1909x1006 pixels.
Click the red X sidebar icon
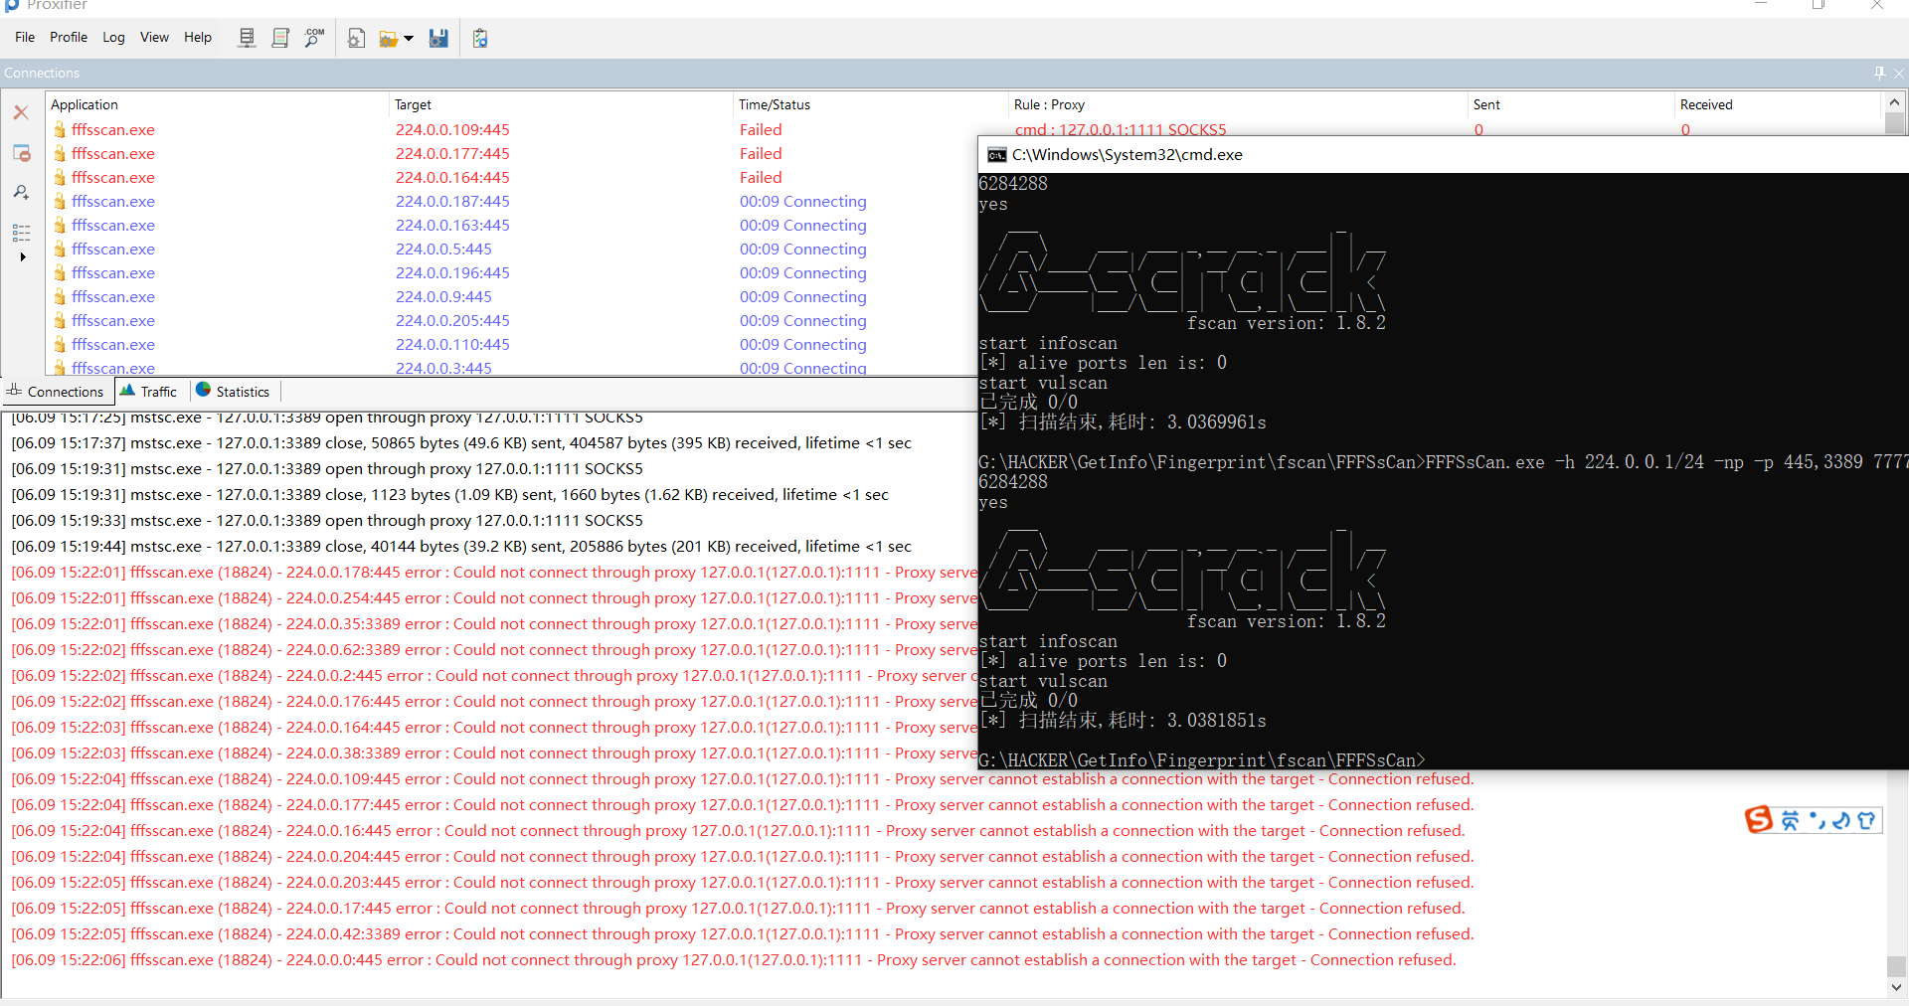pos(21,112)
